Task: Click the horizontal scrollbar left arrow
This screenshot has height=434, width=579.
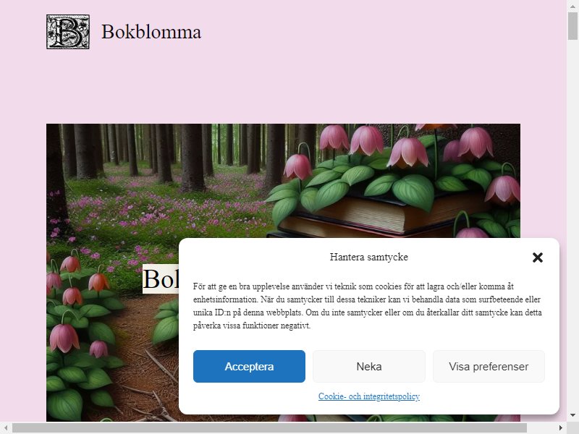Action: 6,427
